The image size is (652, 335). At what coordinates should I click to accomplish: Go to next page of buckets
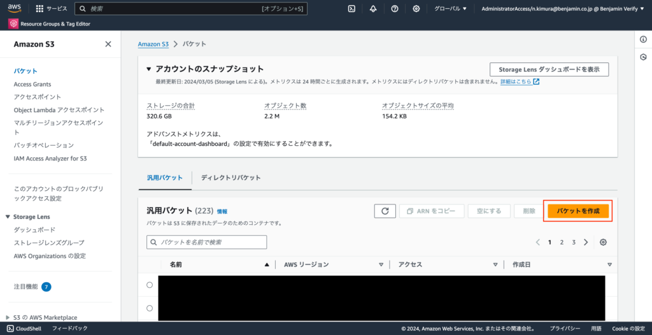point(586,242)
